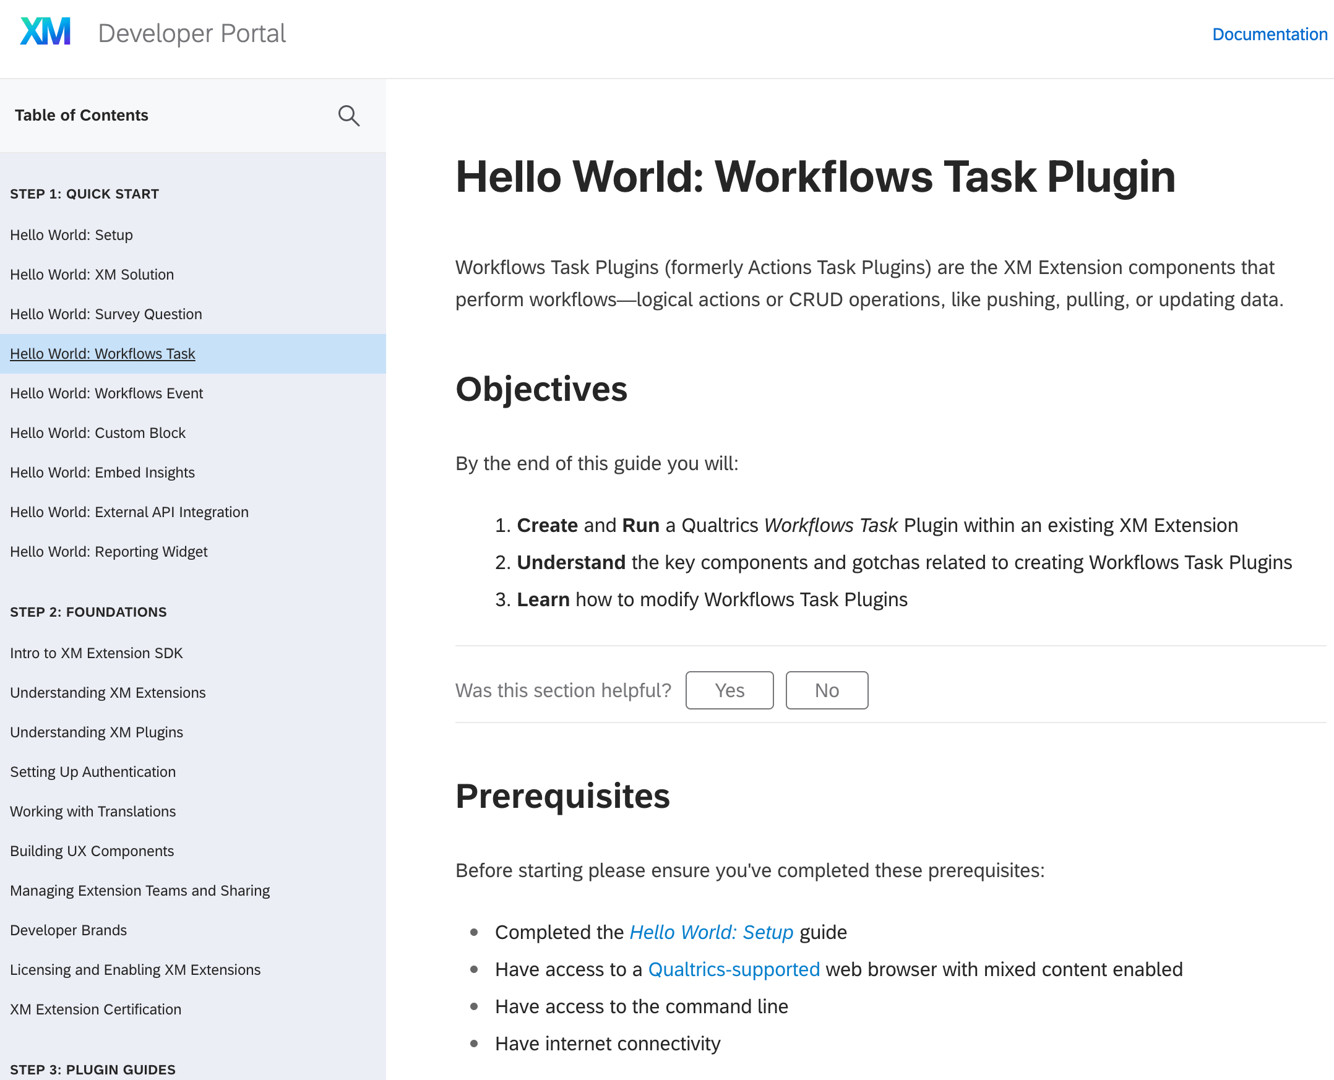Image resolution: width=1334 pixels, height=1080 pixels.
Task: Click Yes for section helpful
Action: (x=729, y=690)
